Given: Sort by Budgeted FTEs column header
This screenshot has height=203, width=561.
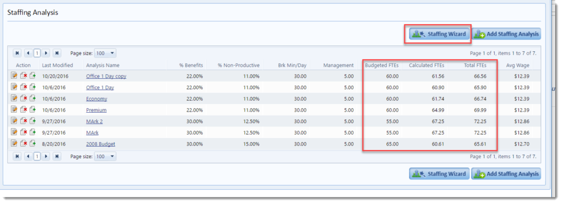Looking at the screenshot, I should (x=382, y=65).
